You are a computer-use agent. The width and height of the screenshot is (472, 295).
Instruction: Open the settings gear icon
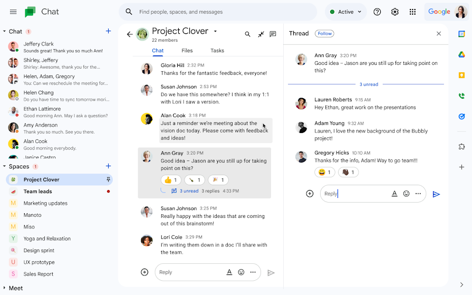pyautogui.click(x=394, y=12)
